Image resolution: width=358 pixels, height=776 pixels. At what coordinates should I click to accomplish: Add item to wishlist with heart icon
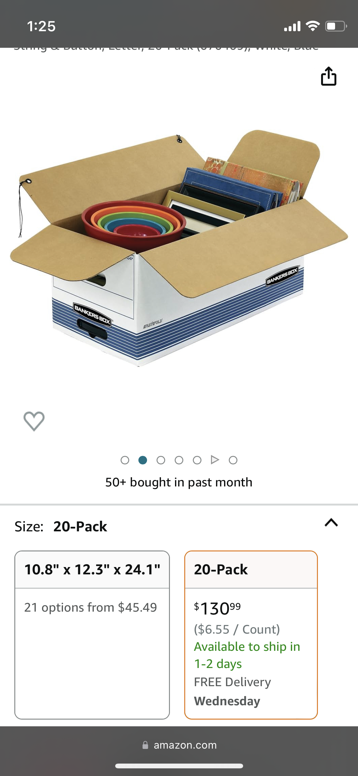coord(34,421)
